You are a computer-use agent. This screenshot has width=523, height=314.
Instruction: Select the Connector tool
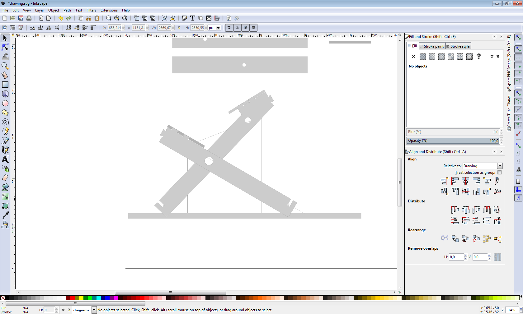pyautogui.click(x=5, y=224)
